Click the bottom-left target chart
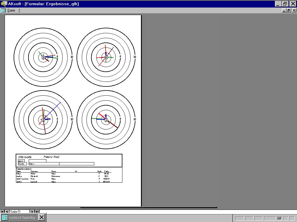Viewport: 297px width, 222px height. (x=43, y=120)
